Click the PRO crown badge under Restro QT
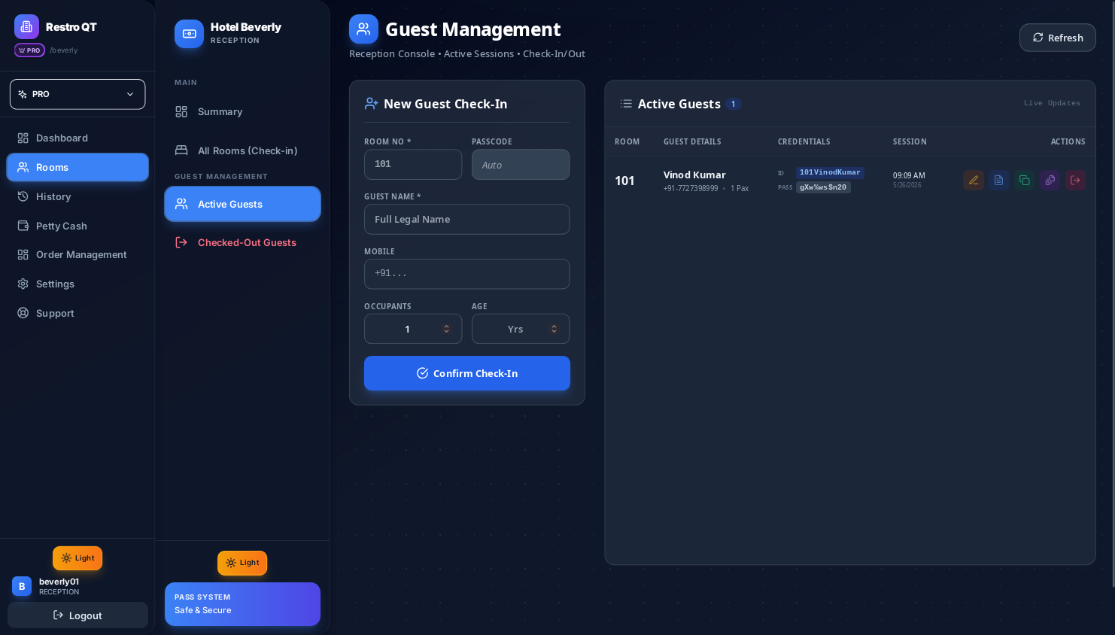Screen dimensions: 1115x635 pos(29,50)
